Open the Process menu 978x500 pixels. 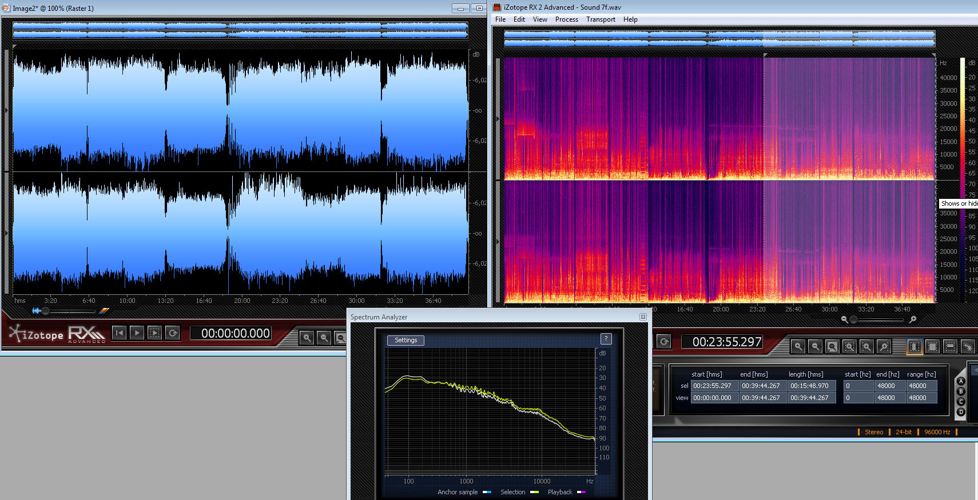pyautogui.click(x=566, y=19)
